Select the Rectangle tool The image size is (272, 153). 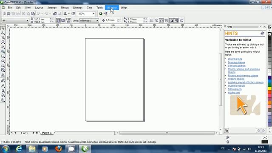pos(3,57)
